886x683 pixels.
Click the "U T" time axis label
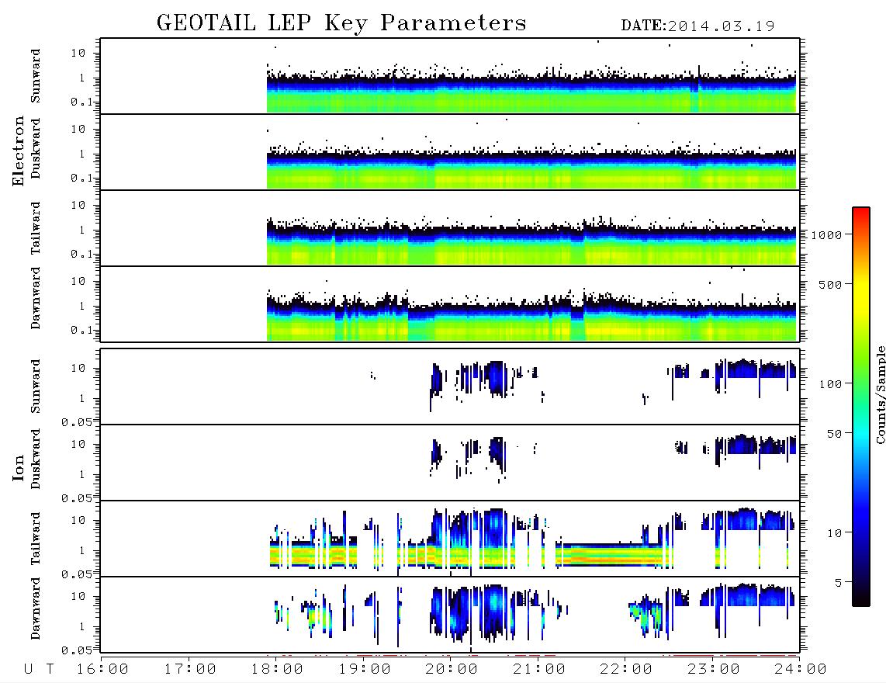pyautogui.click(x=39, y=669)
